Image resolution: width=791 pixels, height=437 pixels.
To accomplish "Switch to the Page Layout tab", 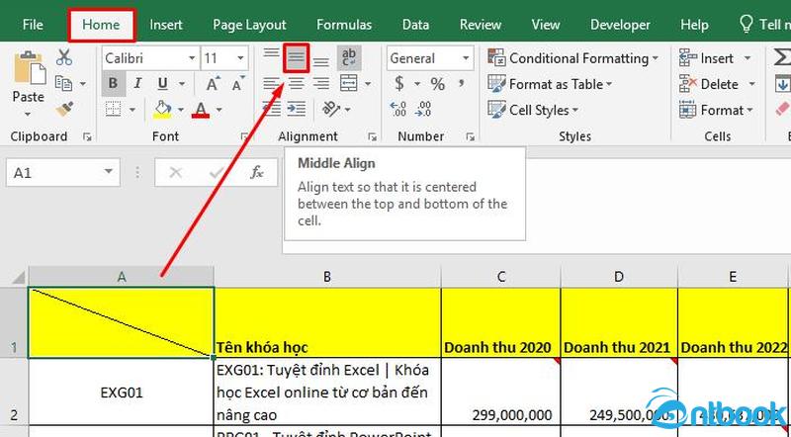I will click(x=249, y=25).
